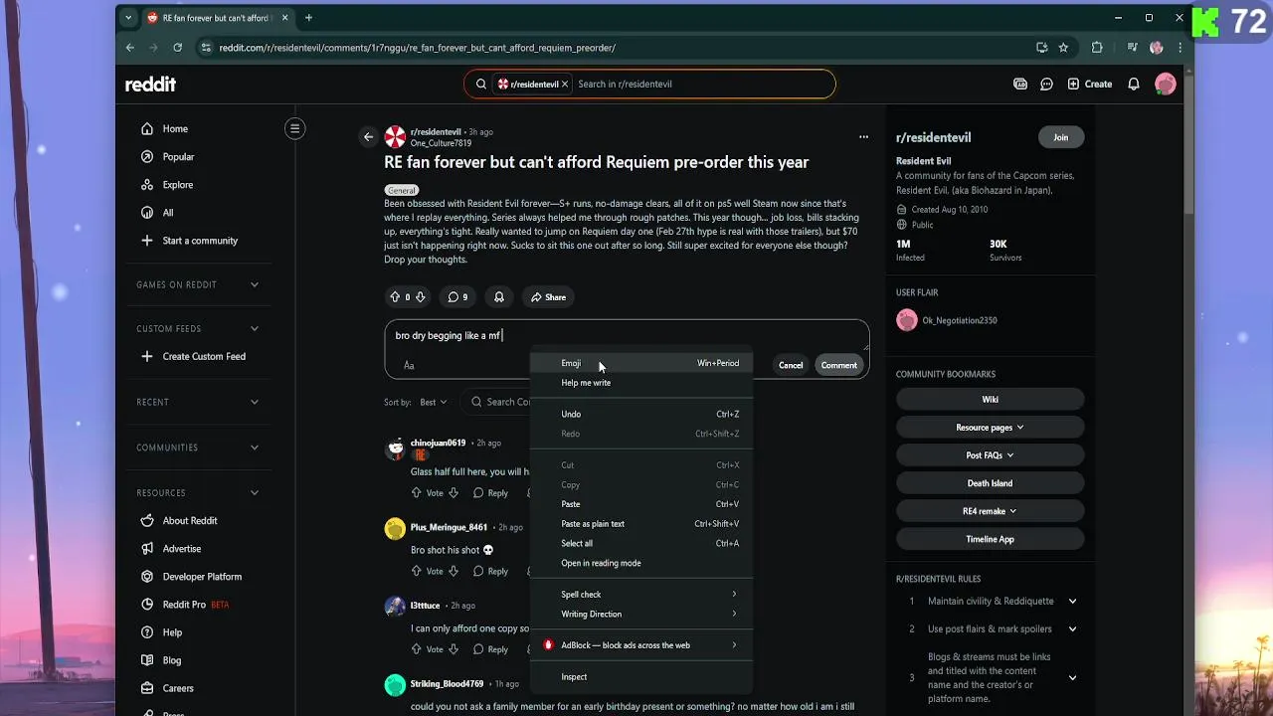Open the Wiki bookmark

(x=990, y=399)
